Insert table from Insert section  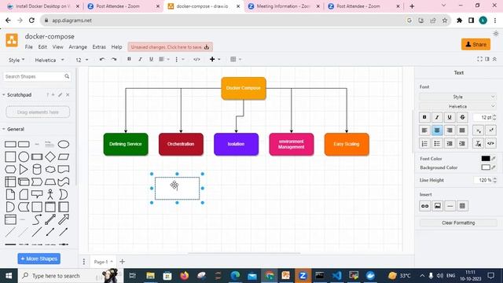(x=463, y=206)
